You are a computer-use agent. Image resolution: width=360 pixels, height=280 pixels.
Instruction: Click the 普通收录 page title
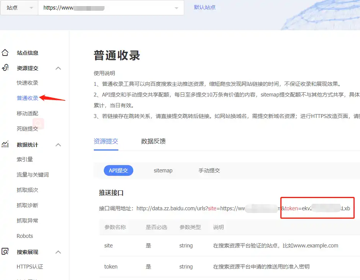[117, 56]
